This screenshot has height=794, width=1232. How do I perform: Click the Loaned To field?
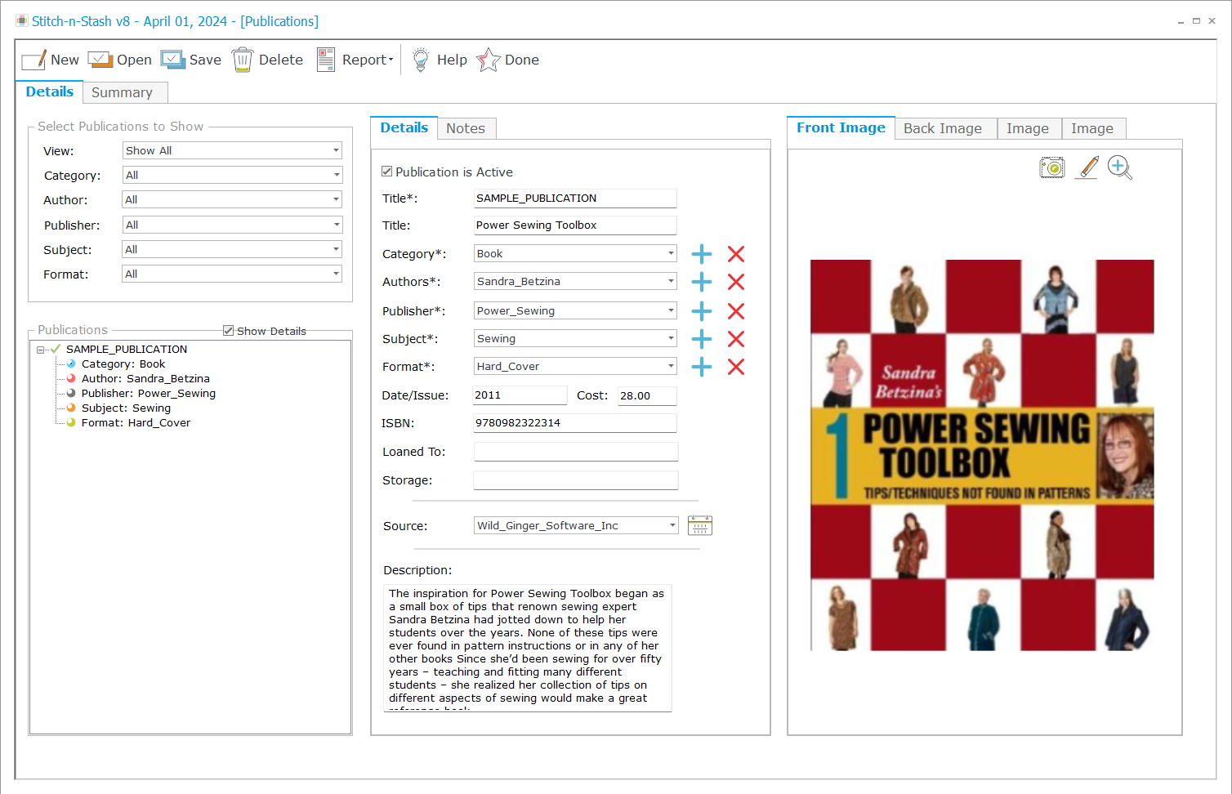576,451
